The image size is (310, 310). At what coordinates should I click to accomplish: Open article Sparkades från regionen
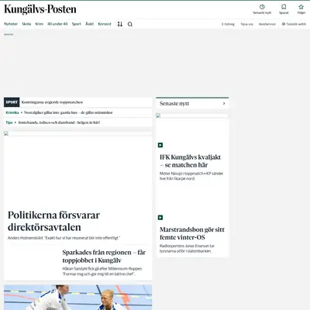104,256
